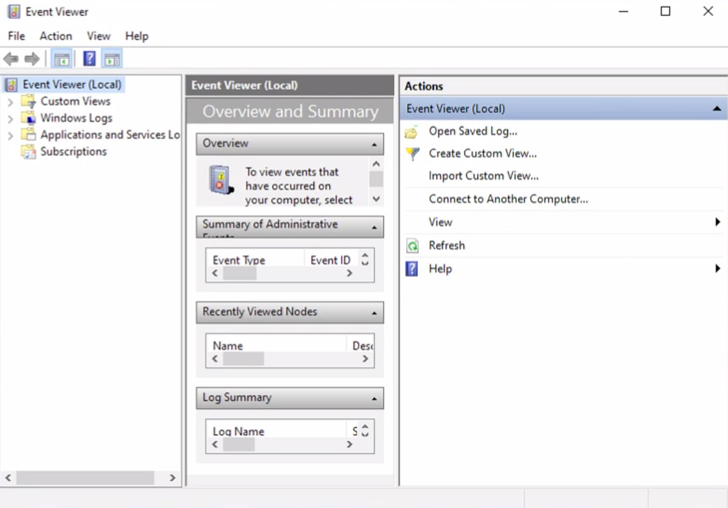
Task: Collapse the Event Viewer (Local) actions group
Action: click(717, 109)
